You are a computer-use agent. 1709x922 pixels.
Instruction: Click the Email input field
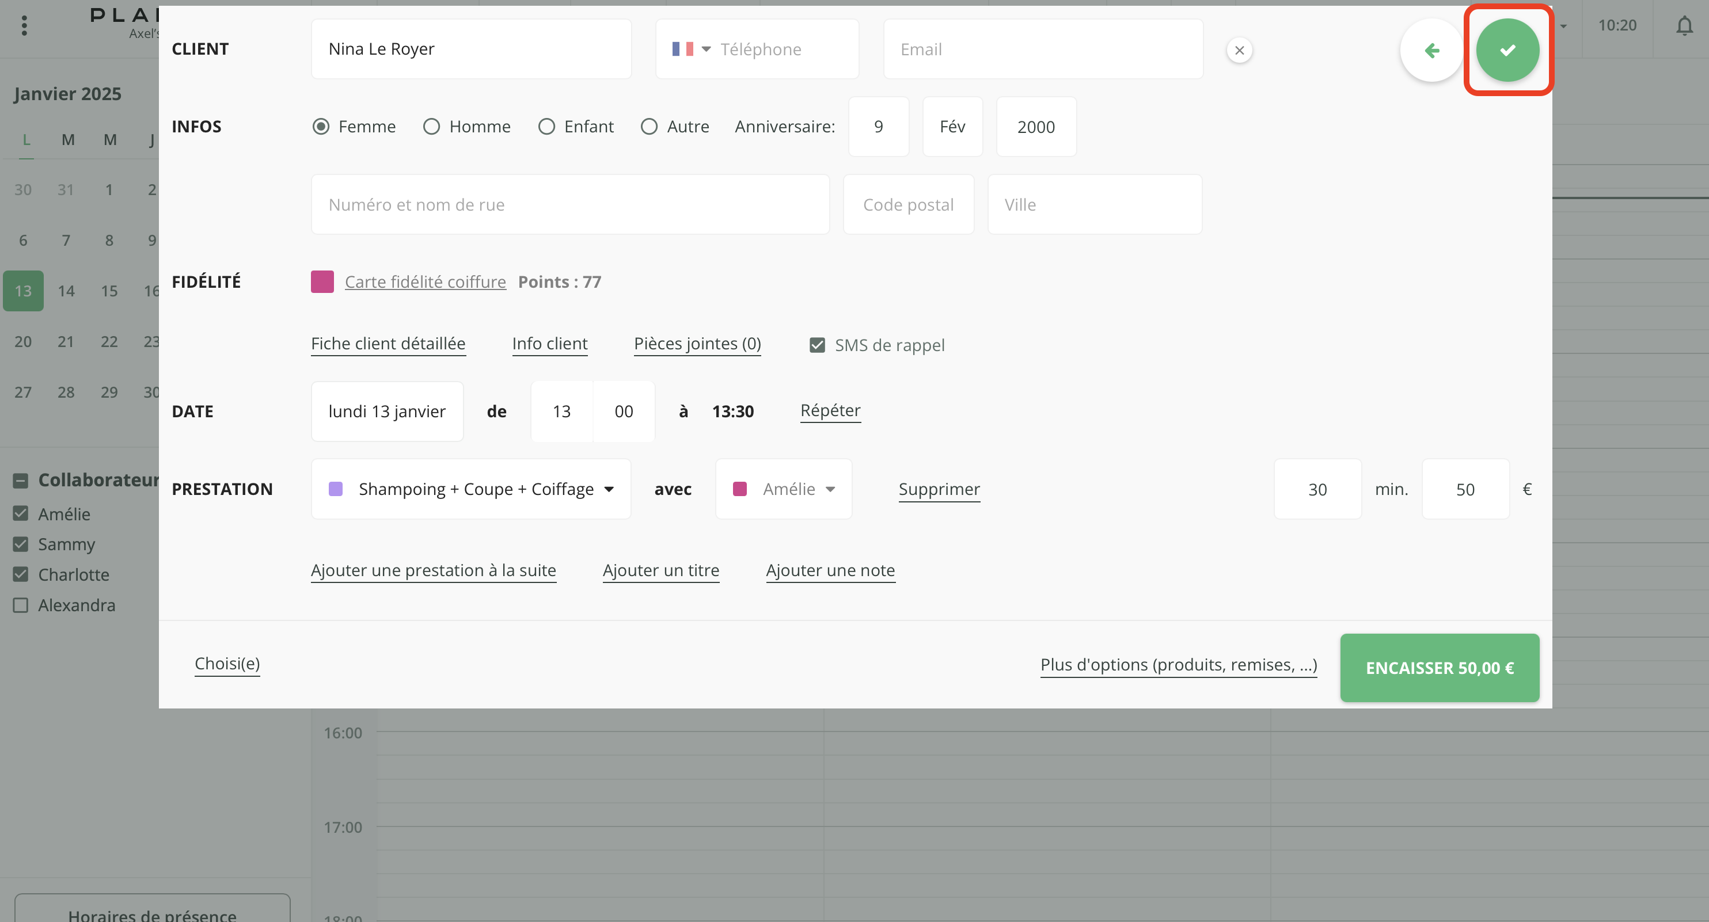pyautogui.click(x=1042, y=49)
